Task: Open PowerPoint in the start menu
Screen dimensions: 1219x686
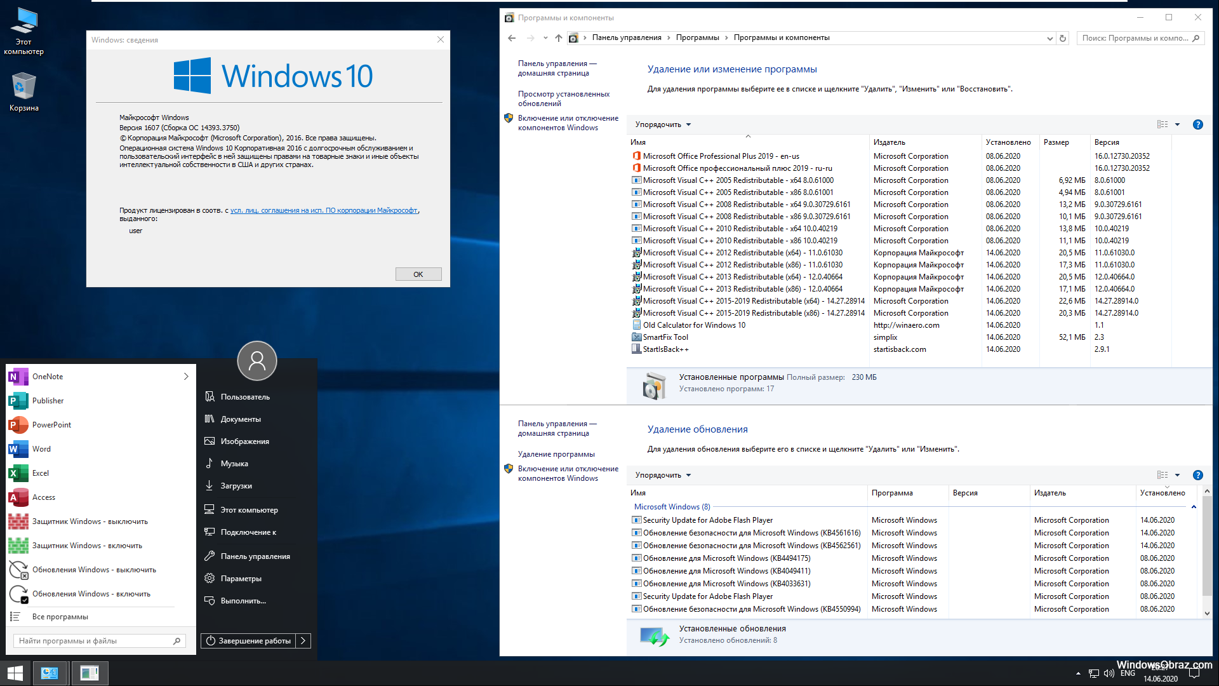Action: click(51, 425)
